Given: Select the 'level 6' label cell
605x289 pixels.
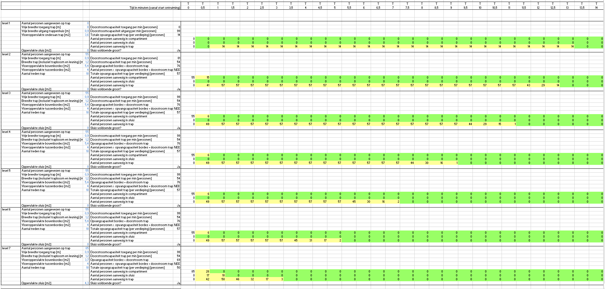Looking at the screenshot, I should [x=6, y=209].
